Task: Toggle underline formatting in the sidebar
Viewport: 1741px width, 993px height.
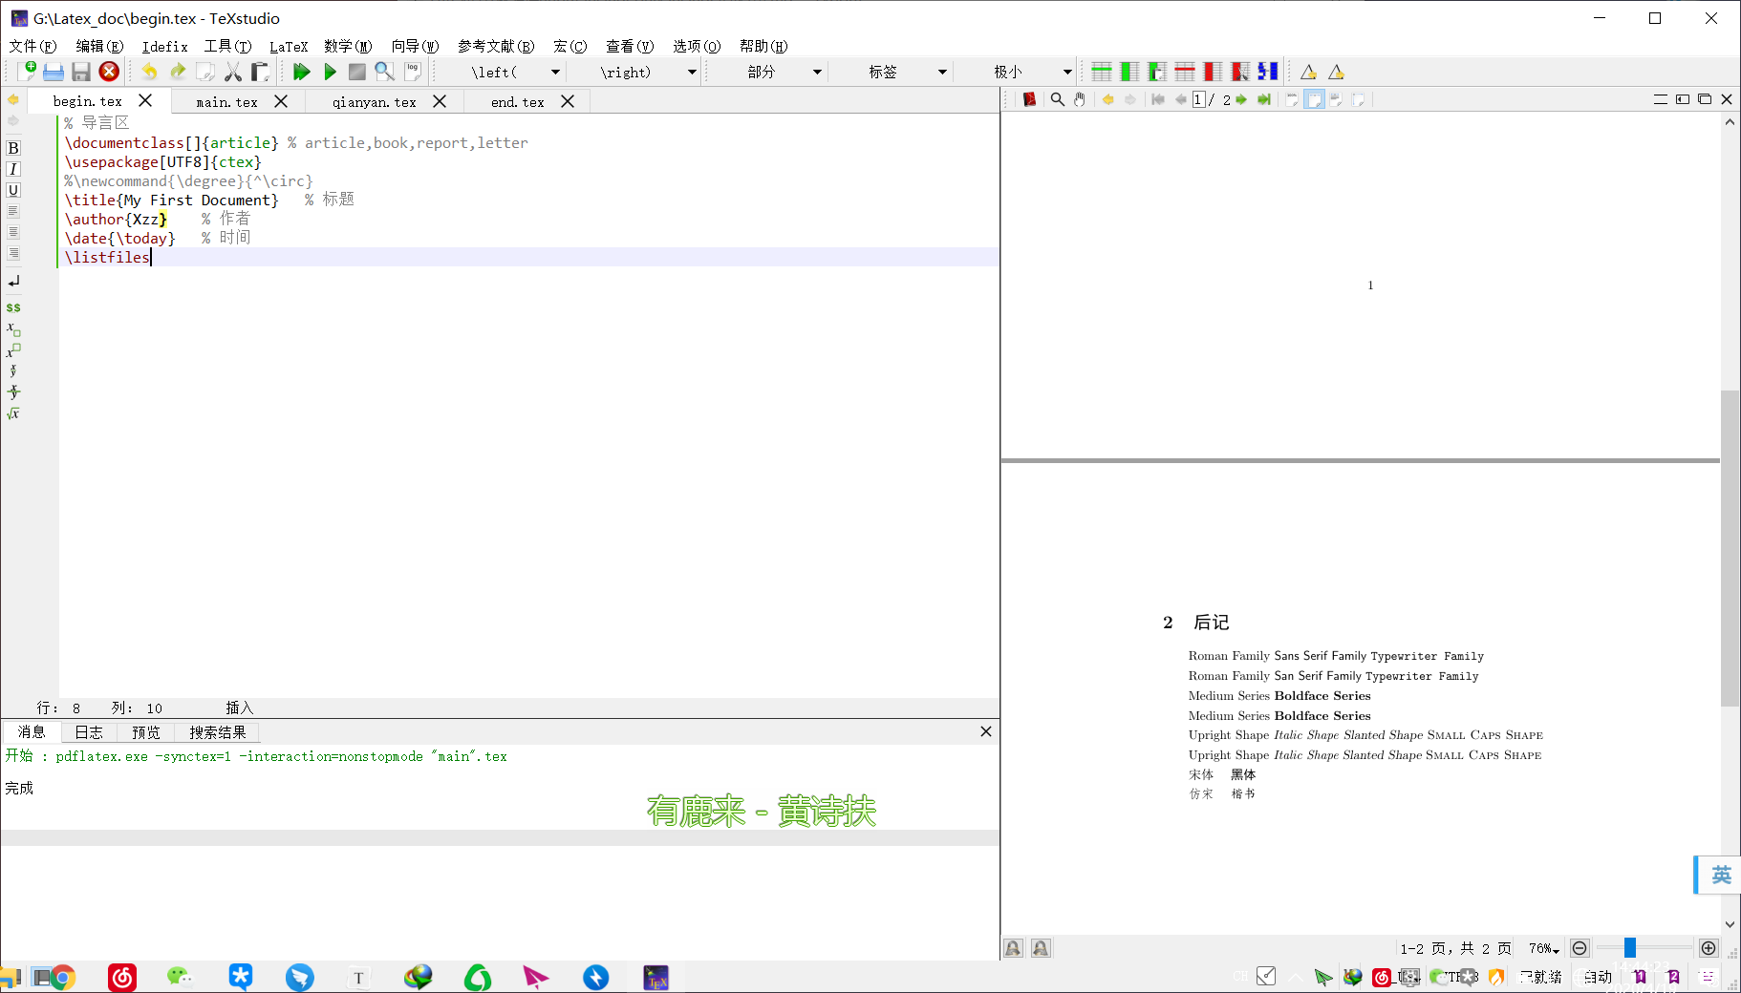Action: (x=13, y=190)
